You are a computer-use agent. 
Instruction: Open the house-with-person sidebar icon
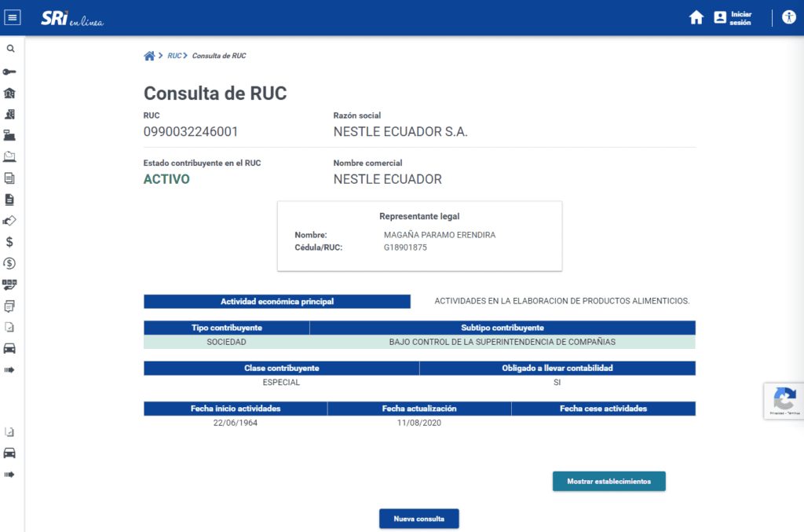(9, 94)
